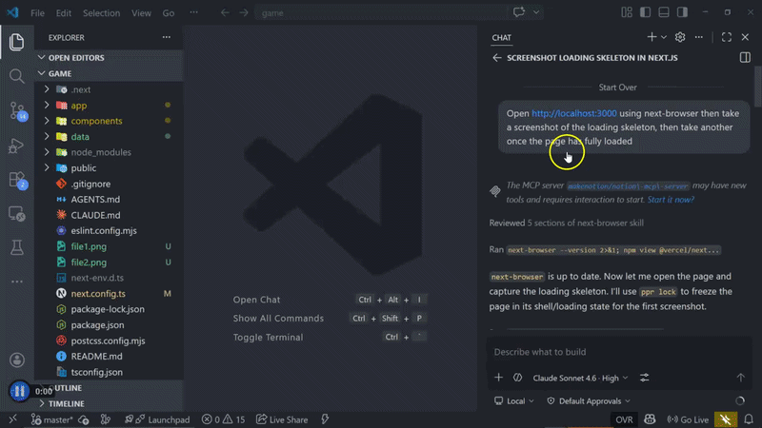762x428 pixels.
Task: Open the Copilot chat title bar button
Action: pos(519,12)
